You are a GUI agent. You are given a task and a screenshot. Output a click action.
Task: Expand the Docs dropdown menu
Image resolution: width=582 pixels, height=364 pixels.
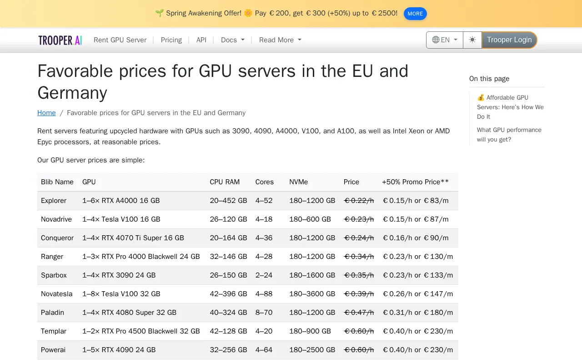click(233, 40)
